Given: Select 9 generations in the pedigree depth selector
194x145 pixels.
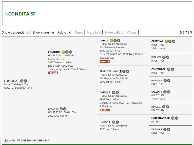Looking at the screenshot, I should [191, 32].
